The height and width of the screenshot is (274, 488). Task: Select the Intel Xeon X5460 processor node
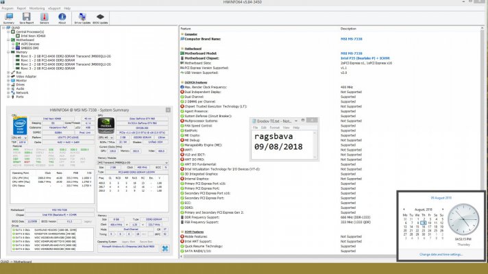33,36
